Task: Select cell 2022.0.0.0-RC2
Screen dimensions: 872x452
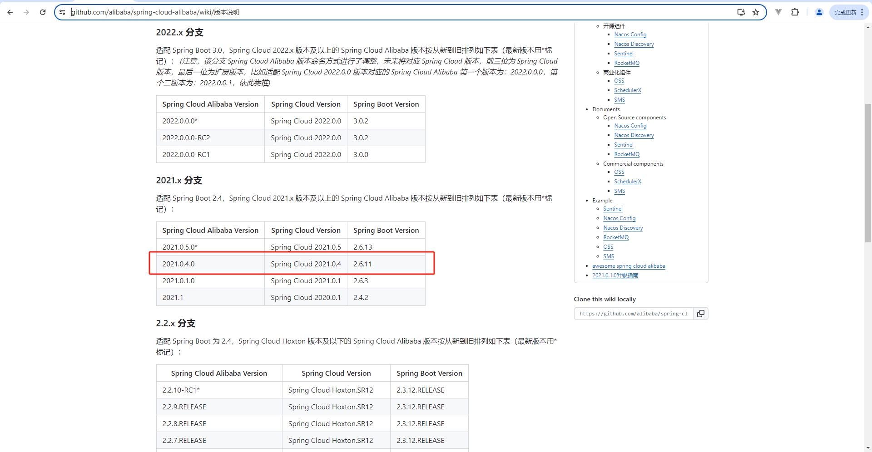Action: (x=210, y=138)
